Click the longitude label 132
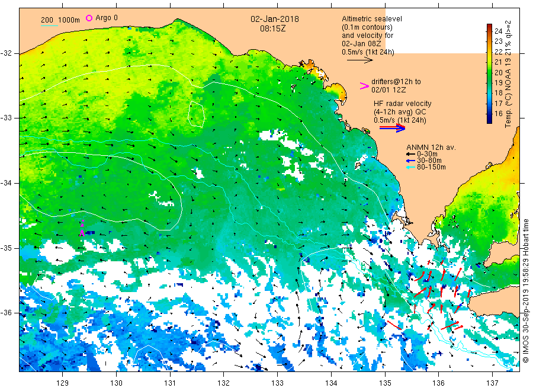This screenshot has width=533, height=391. (224, 383)
